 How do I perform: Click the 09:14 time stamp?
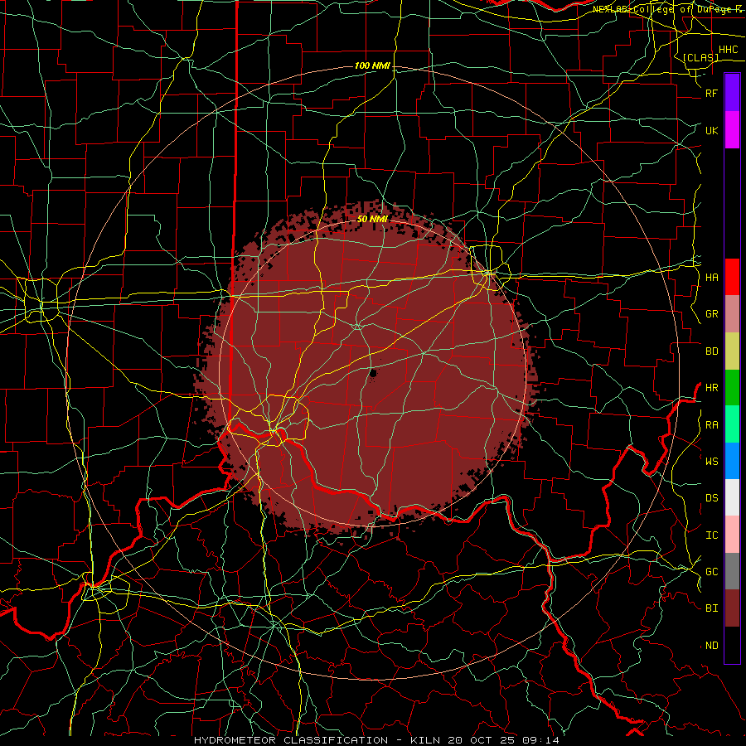tap(543, 740)
